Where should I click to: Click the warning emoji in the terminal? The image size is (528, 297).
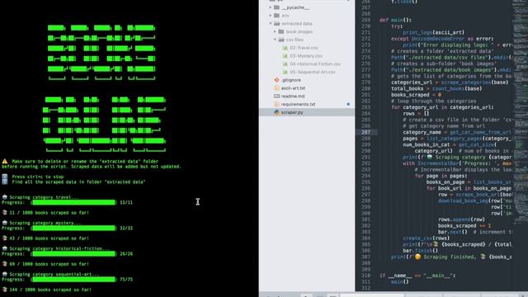5,162
